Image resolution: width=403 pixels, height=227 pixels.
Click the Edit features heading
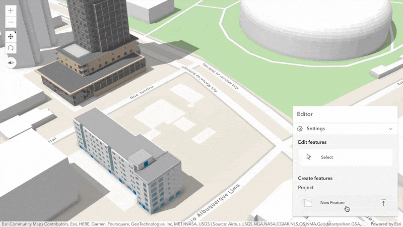point(312,142)
